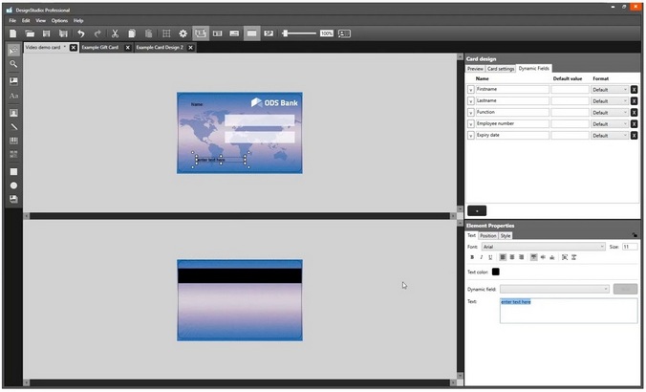Click the Undo arrow in the toolbar
This screenshot has height=392, width=646.
click(81, 33)
